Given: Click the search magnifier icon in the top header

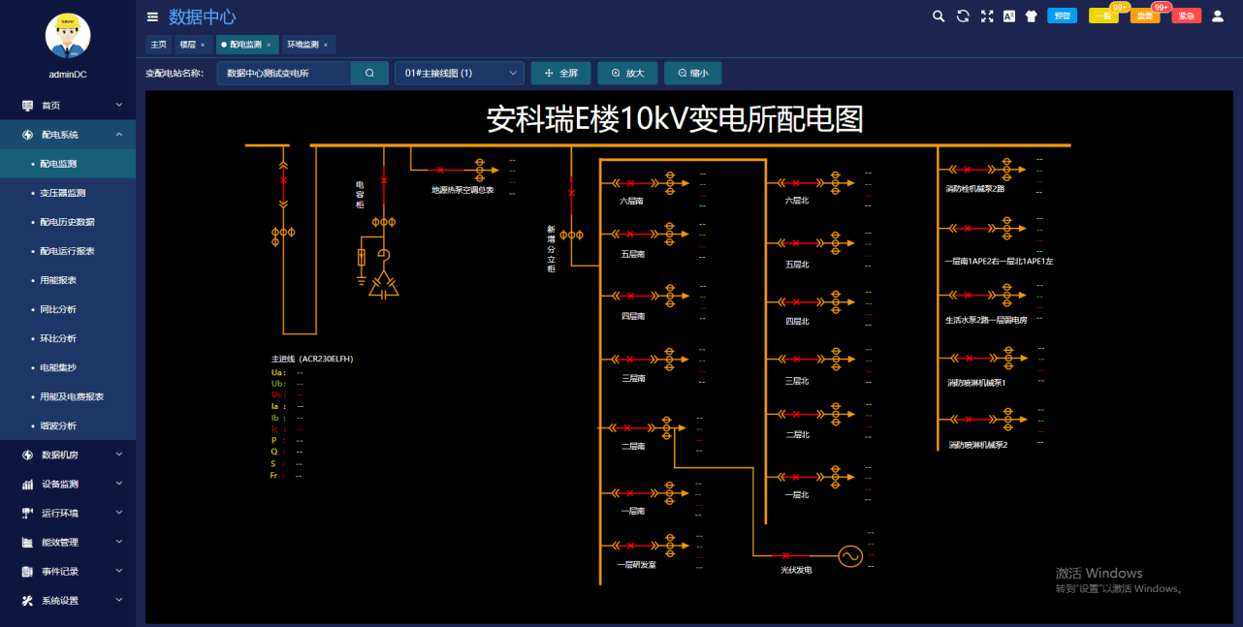Looking at the screenshot, I should tap(937, 16).
